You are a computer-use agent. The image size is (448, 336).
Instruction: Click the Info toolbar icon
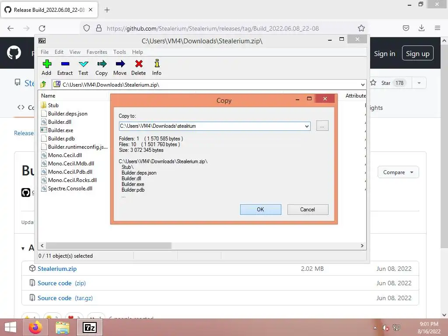pyautogui.click(x=157, y=63)
